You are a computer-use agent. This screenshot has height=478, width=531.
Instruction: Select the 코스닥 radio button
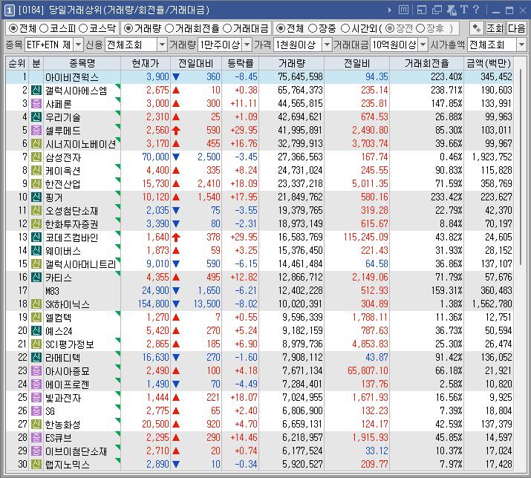(83, 28)
